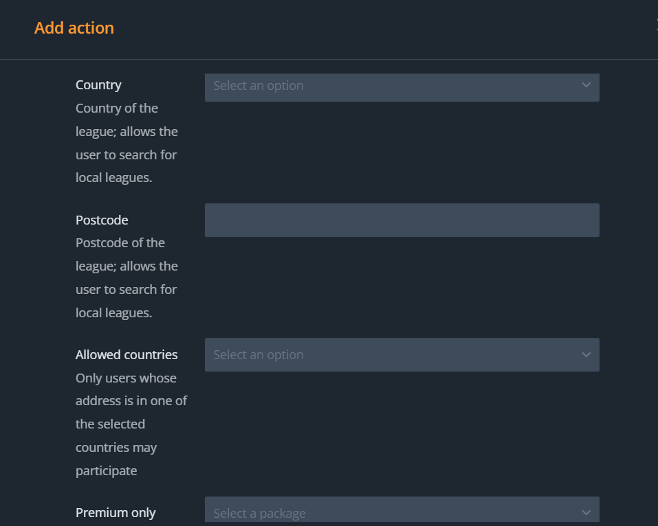Click the Premium only chevron arrow
Viewport: 658px width, 526px height.
pos(586,512)
